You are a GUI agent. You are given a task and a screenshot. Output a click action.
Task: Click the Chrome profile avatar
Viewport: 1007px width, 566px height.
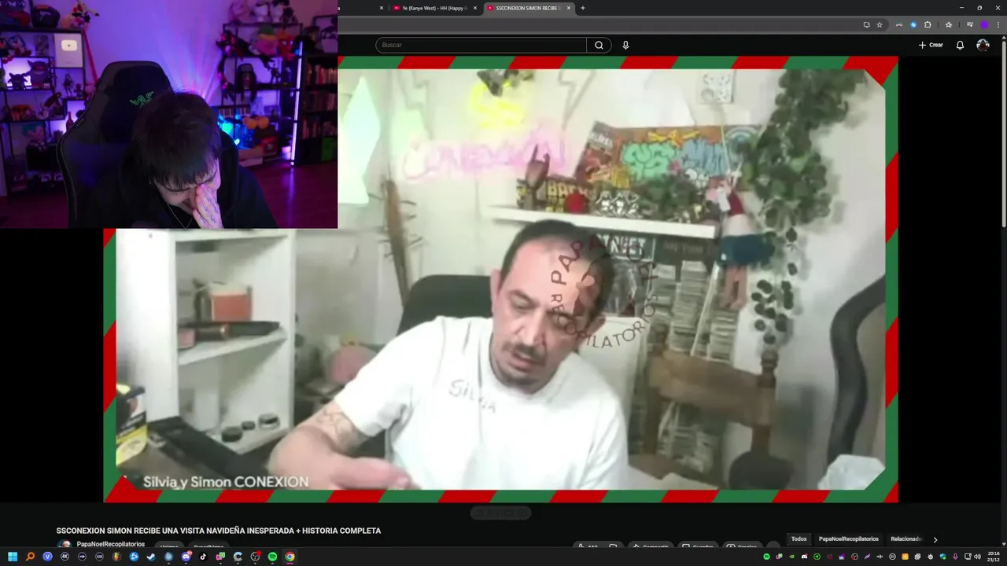coord(984,24)
